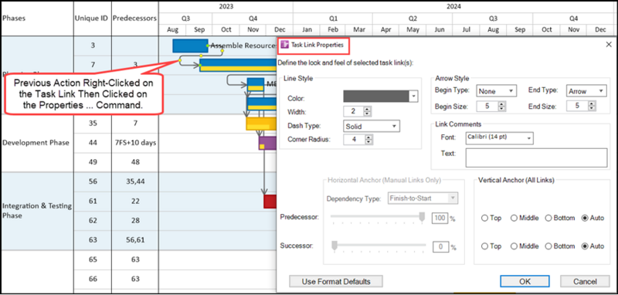This screenshot has height=295, width=618.
Task: Click the Predecessor slider handle
Action: point(422,218)
